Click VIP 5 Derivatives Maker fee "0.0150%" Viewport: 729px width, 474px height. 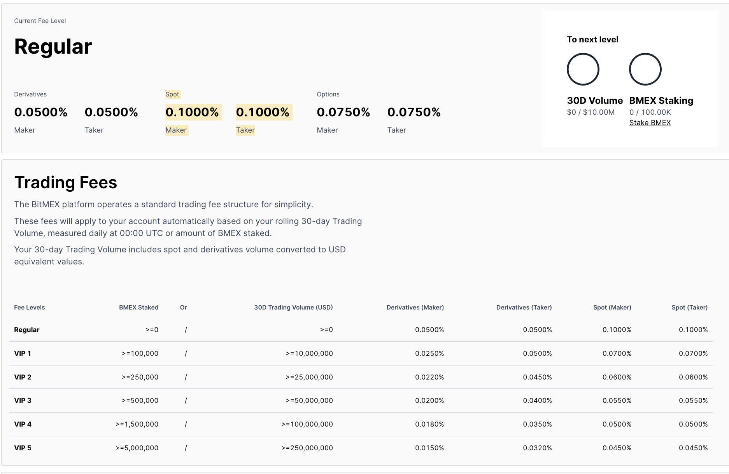point(429,448)
